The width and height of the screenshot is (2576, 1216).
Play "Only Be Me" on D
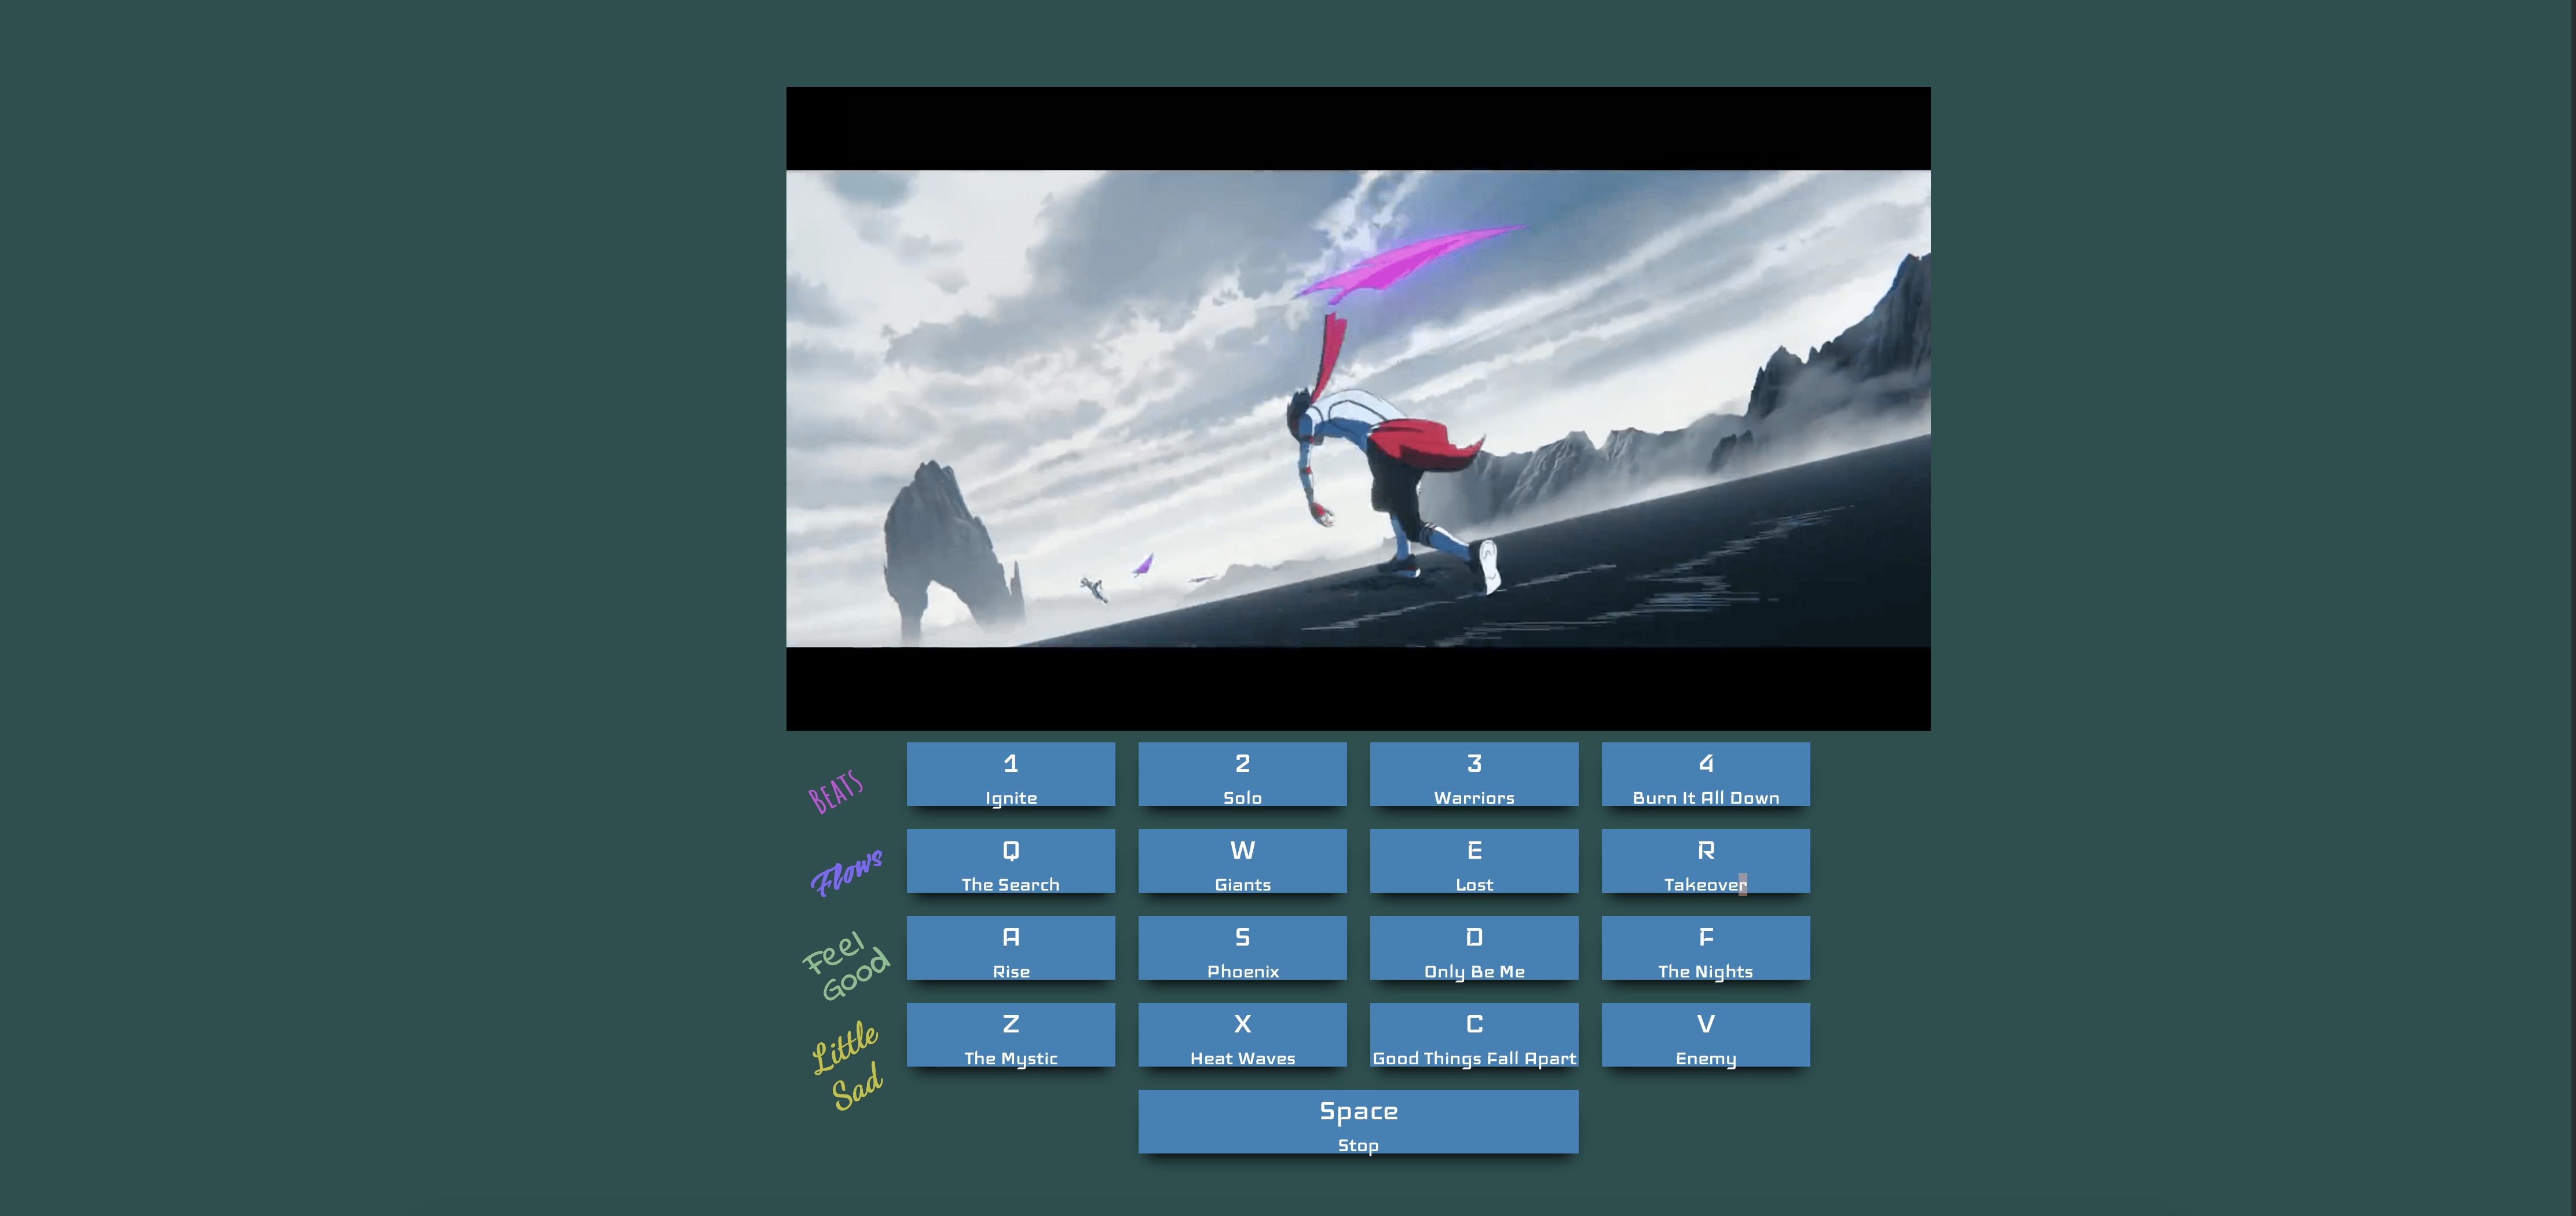1475,948
